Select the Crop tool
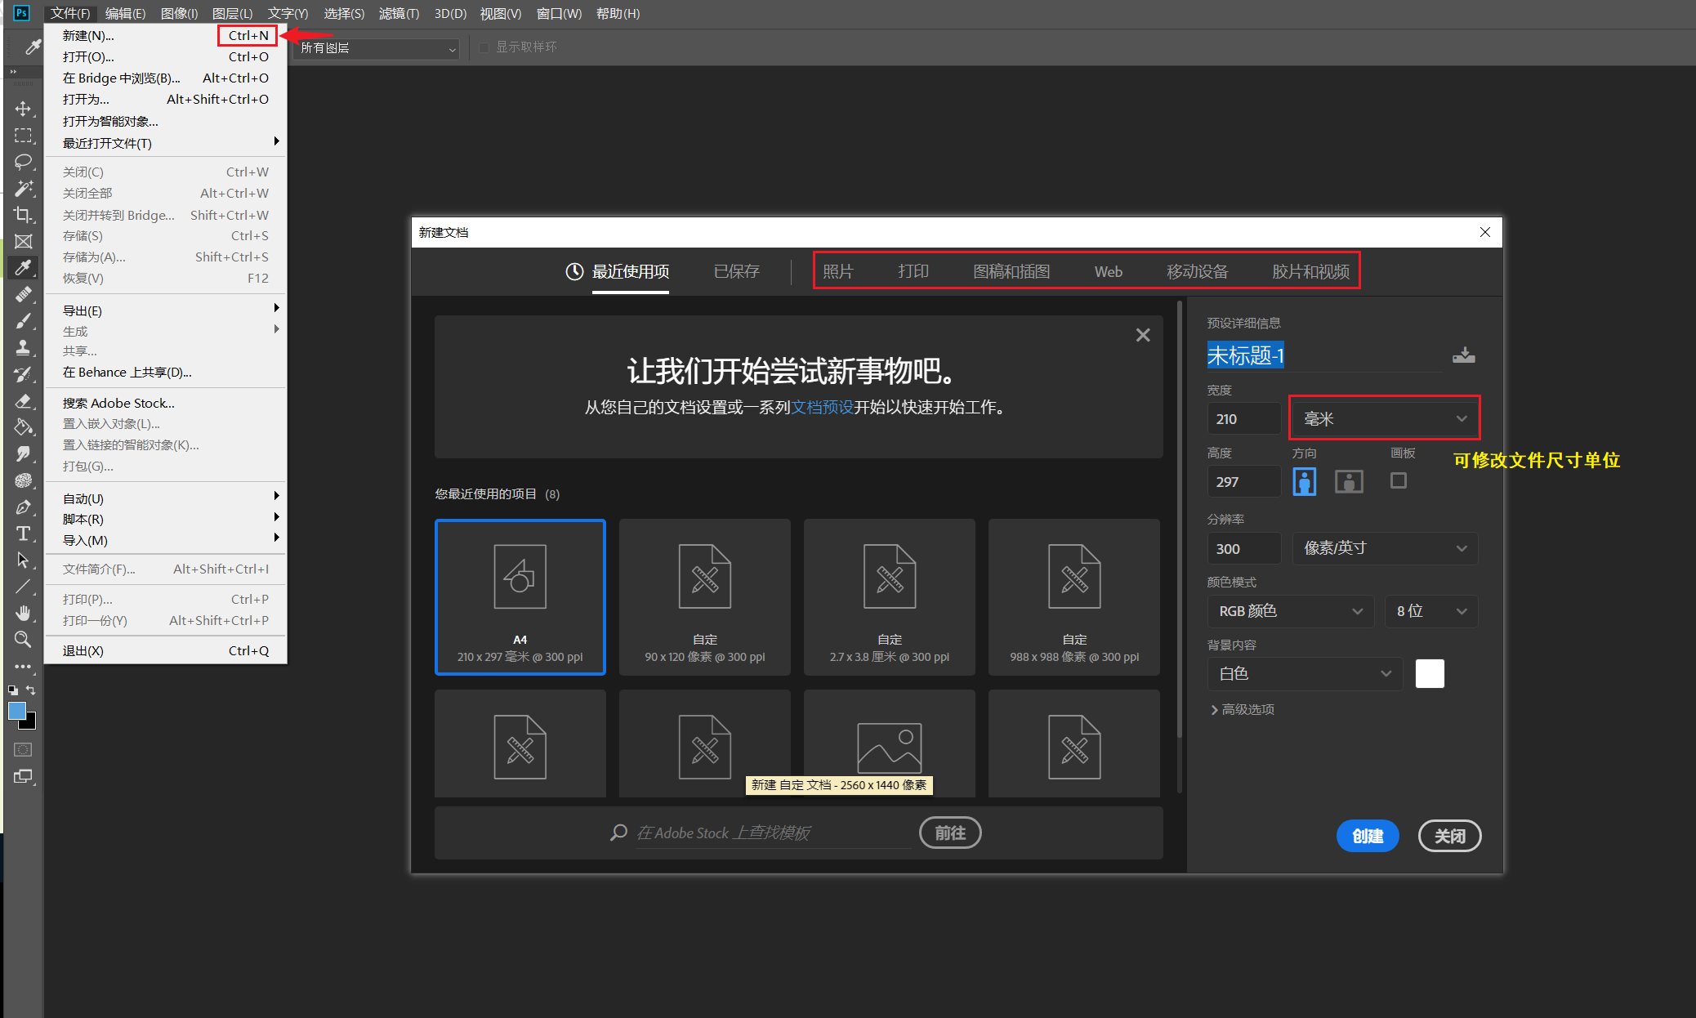 (x=23, y=215)
